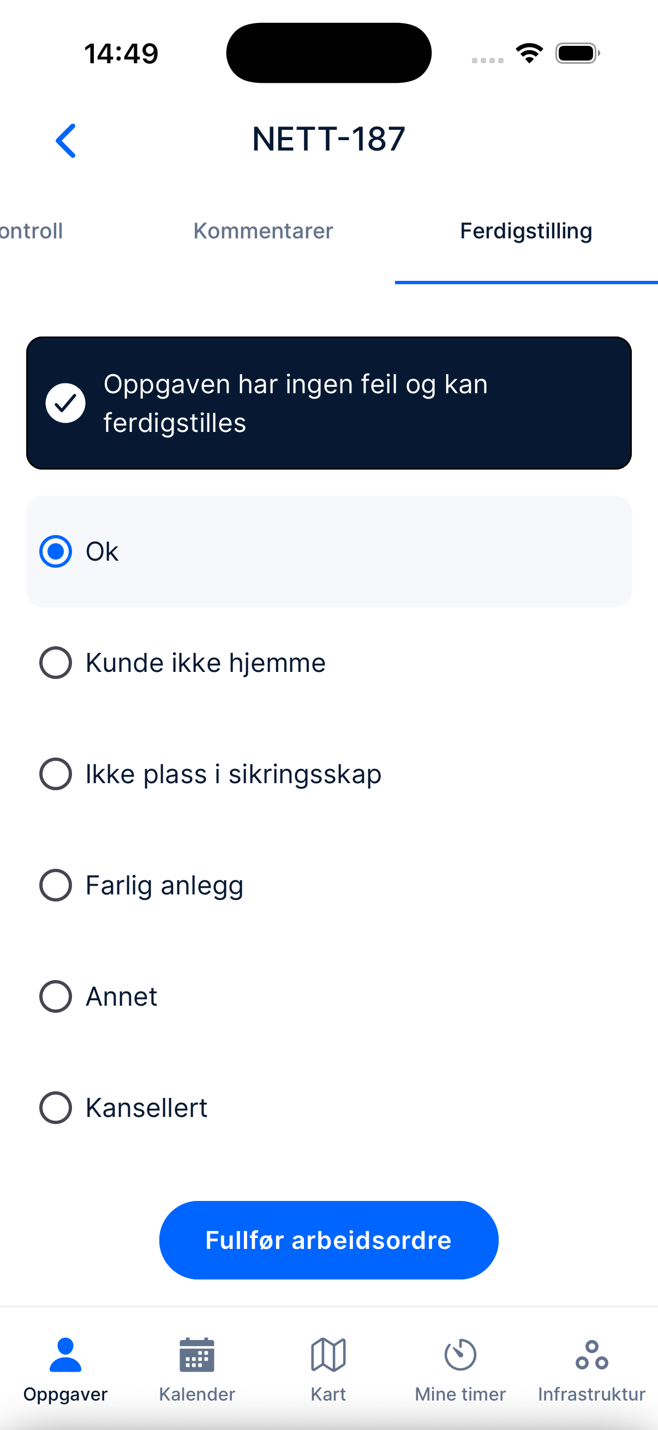Tap the NETT-187 page title
The height and width of the screenshot is (1430, 658).
pyautogui.click(x=328, y=139)
